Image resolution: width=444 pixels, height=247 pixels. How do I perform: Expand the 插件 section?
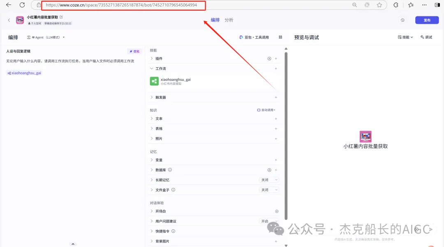click(151, 59)
